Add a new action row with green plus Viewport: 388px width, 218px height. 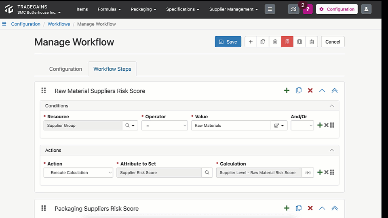pos(320,172)
